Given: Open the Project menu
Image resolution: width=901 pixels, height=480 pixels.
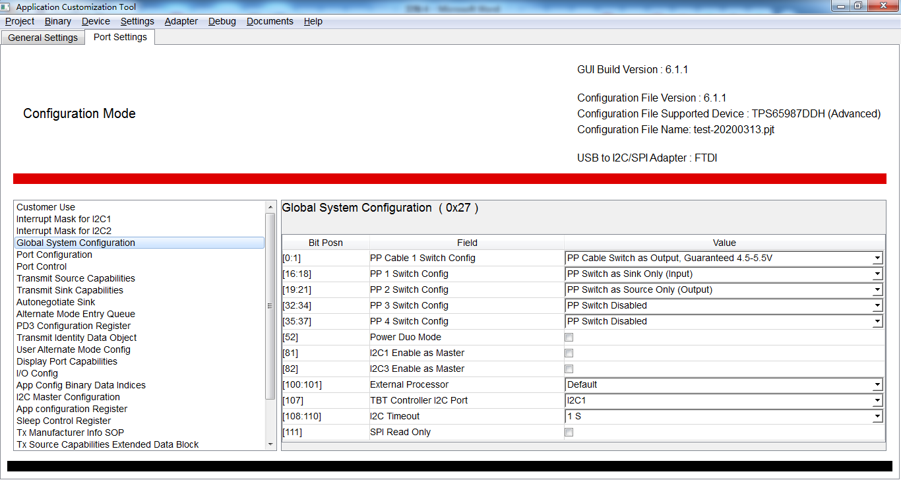Looking at the screenshot, I should (x=19, y=21).
